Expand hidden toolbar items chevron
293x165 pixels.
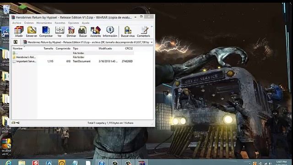(x=152, y=27)
